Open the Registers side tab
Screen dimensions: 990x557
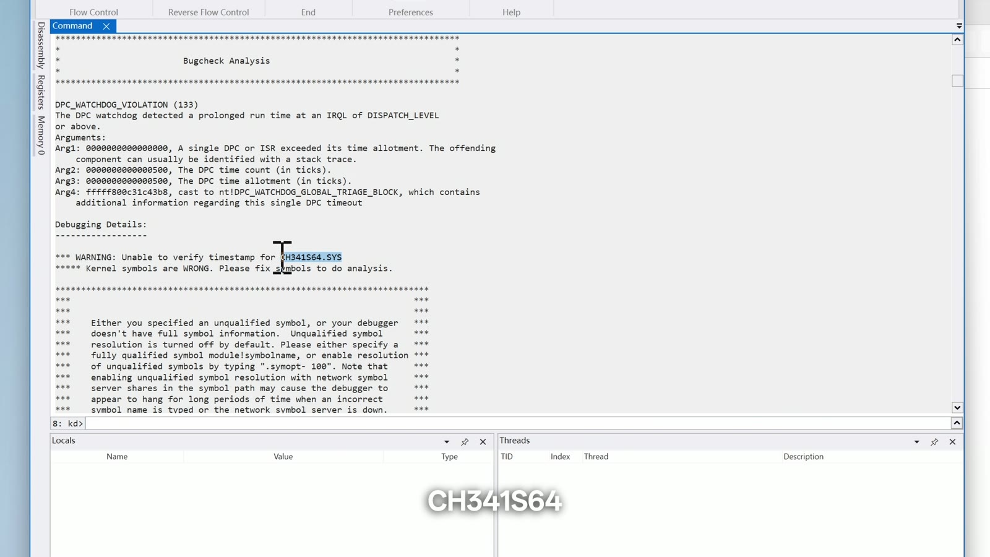pos(41,92)
